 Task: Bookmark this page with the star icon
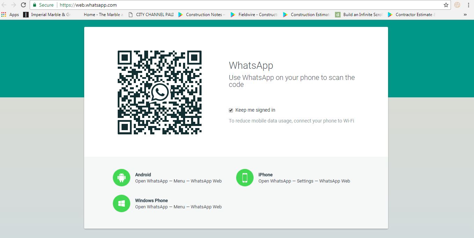[446, 5]
